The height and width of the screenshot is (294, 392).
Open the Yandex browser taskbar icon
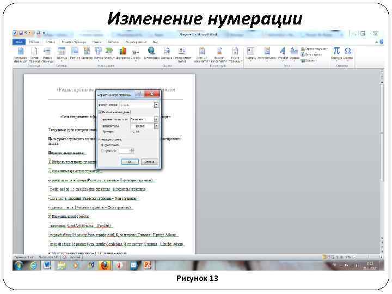coord(119,266)
